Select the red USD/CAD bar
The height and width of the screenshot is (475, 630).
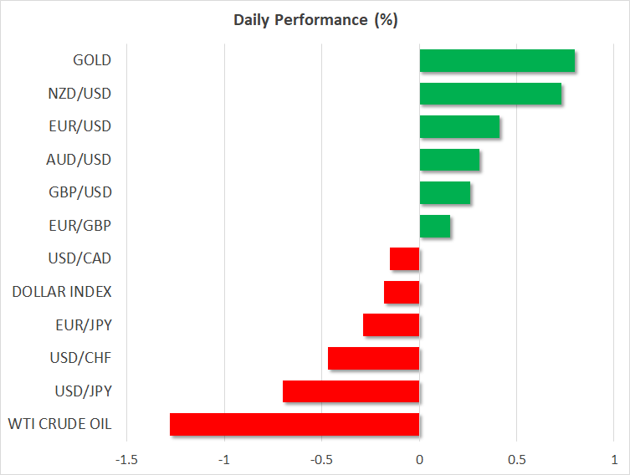[x=405, y=258]
